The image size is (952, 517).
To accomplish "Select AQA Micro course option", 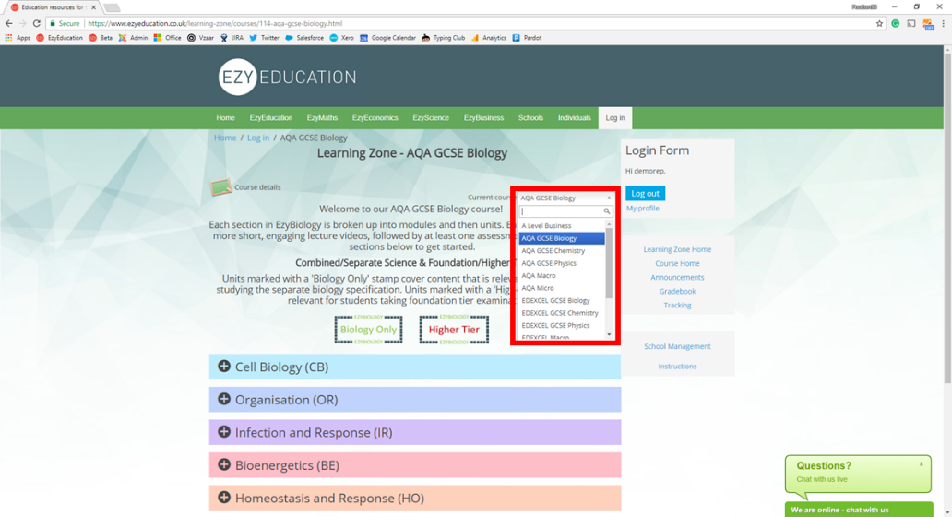I will [562, 288].
